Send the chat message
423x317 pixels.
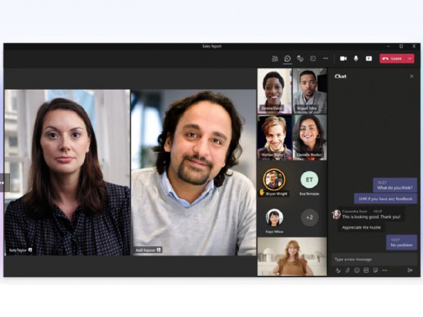(410, 270)
